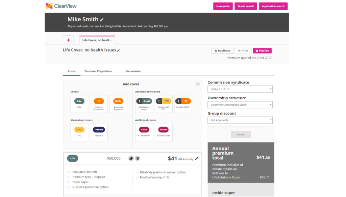
Task: Click the 'Business guarantee option' item
Action: (90, 187)
